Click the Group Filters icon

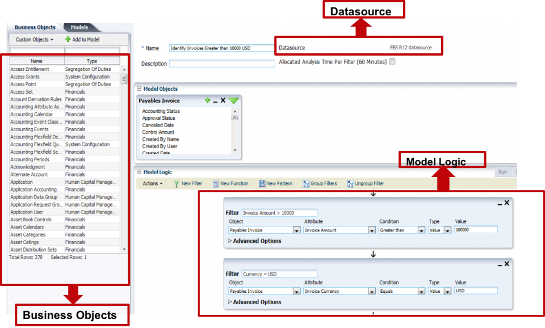tap(319, 183)
